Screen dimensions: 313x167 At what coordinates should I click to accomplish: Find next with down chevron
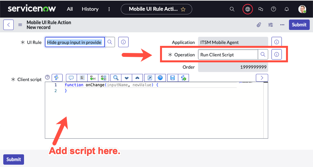[126, 78]
